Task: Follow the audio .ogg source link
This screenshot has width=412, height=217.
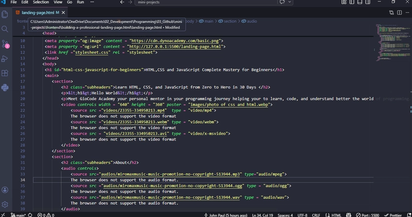Action: click(173, 186)
